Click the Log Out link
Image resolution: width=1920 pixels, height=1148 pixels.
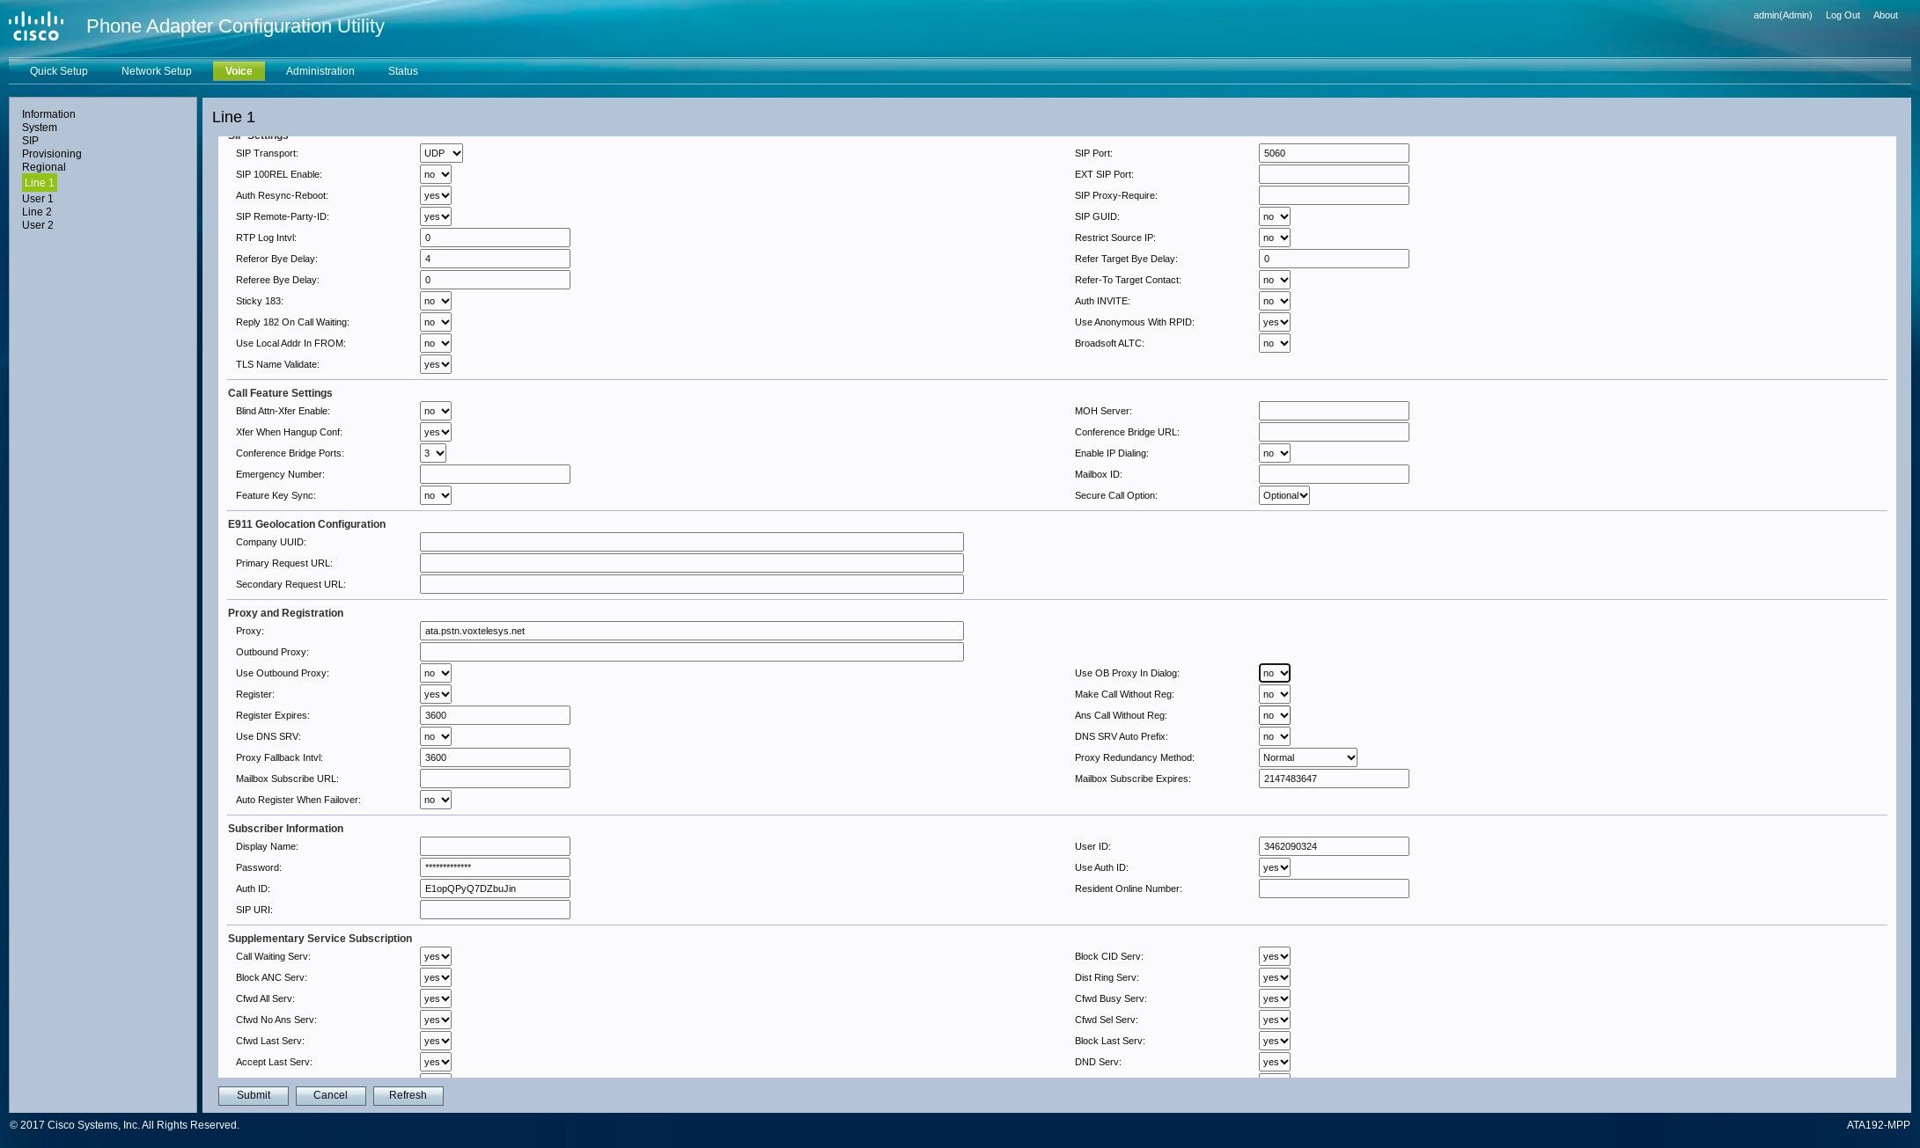coord(1843,15)
